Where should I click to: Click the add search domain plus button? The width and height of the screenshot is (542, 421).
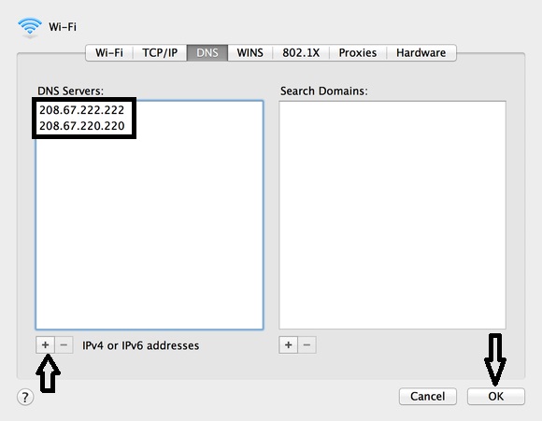coord(288,344)
